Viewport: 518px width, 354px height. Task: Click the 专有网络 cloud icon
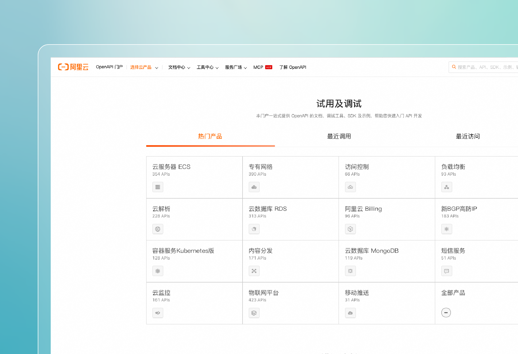point(254,187)
